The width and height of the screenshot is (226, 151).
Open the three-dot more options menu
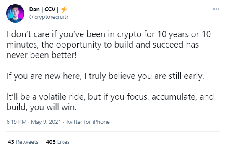point(216,9)
